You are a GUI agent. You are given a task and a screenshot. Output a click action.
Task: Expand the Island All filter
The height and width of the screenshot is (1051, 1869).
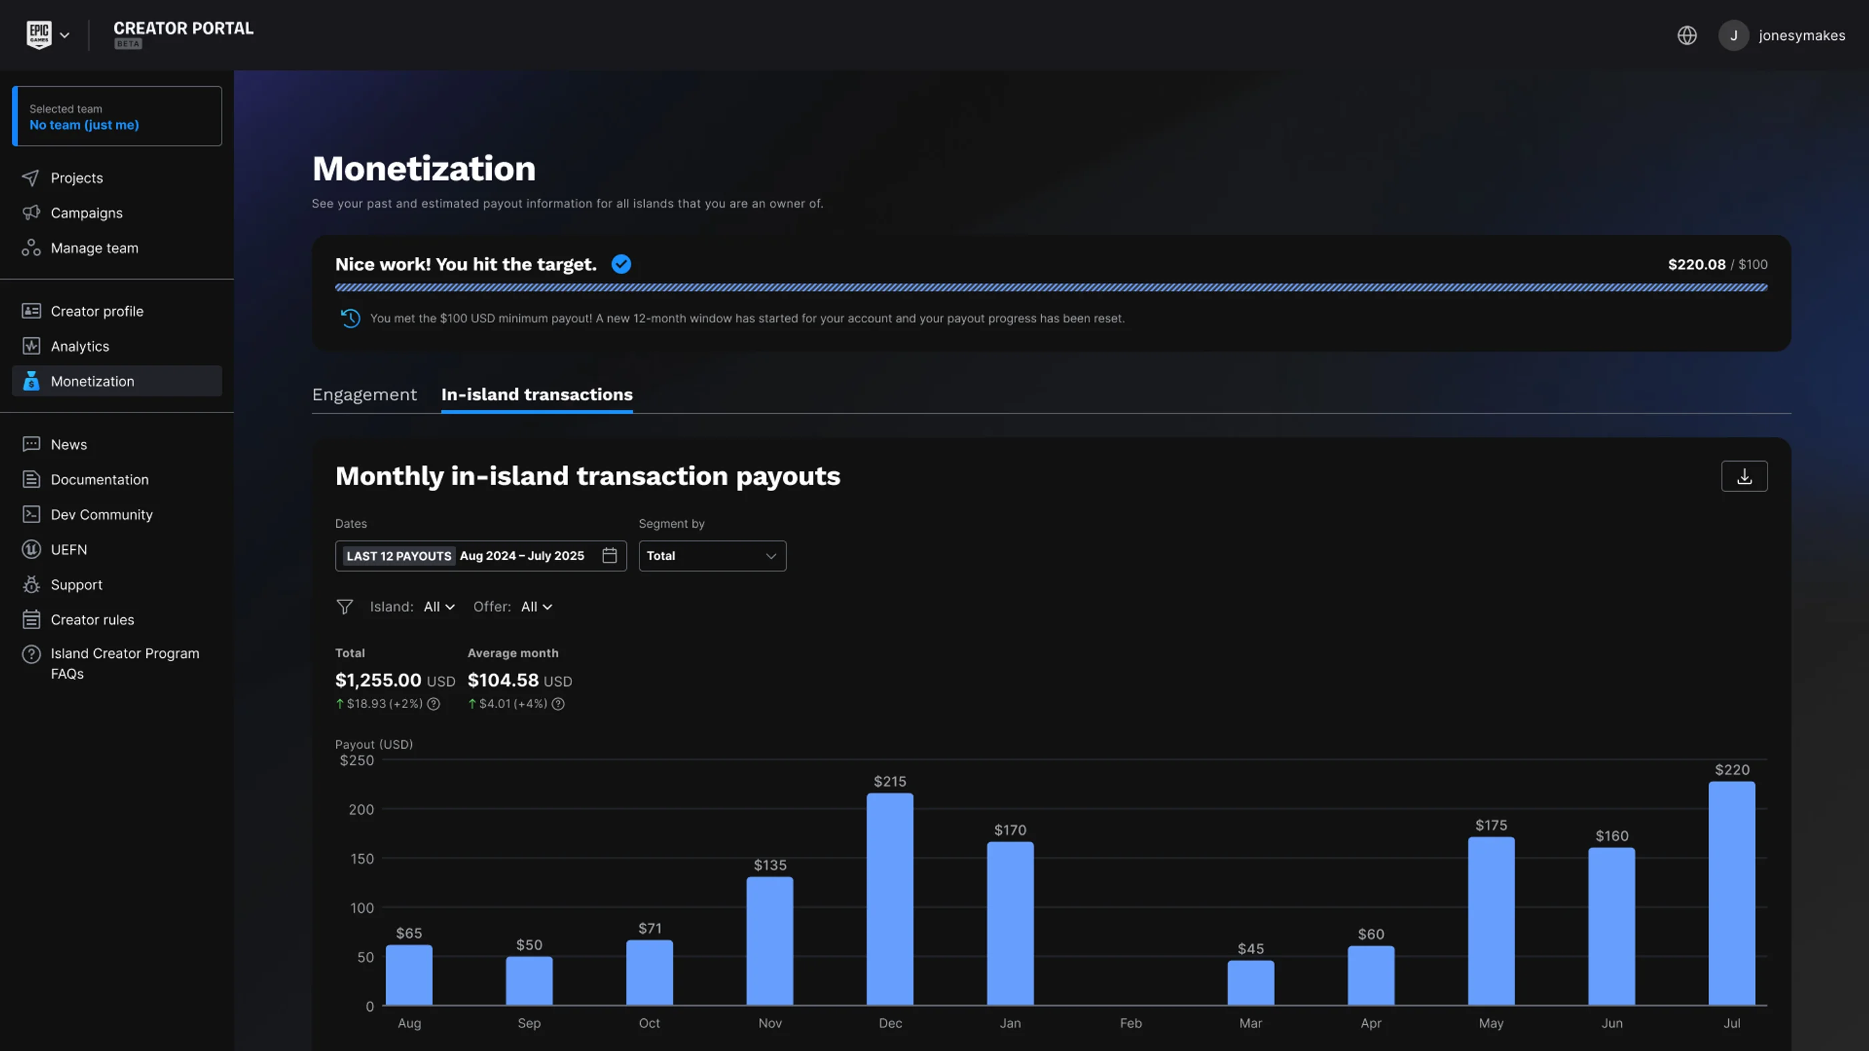[x=439, y=607]
